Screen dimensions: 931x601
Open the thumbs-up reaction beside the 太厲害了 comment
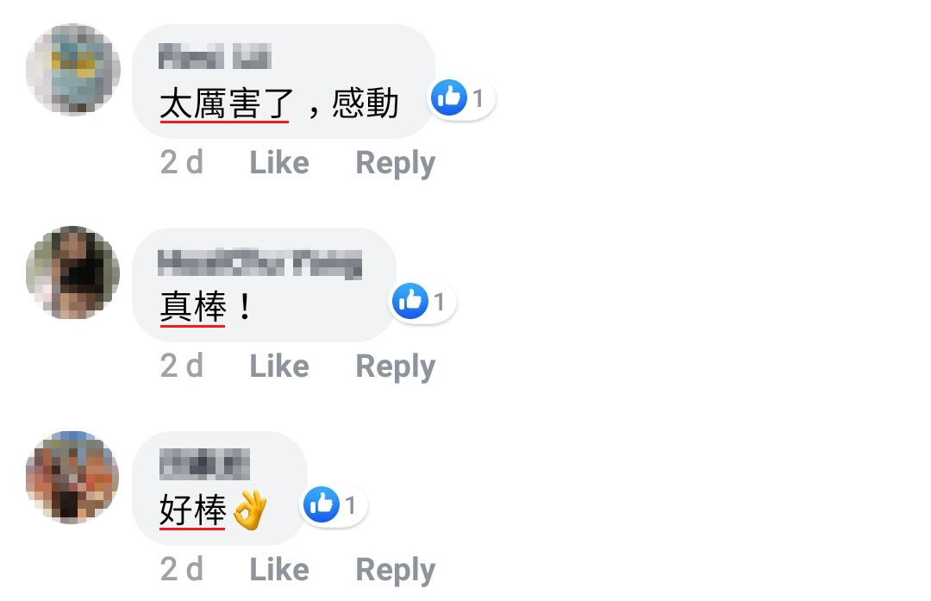coord(460,98)
